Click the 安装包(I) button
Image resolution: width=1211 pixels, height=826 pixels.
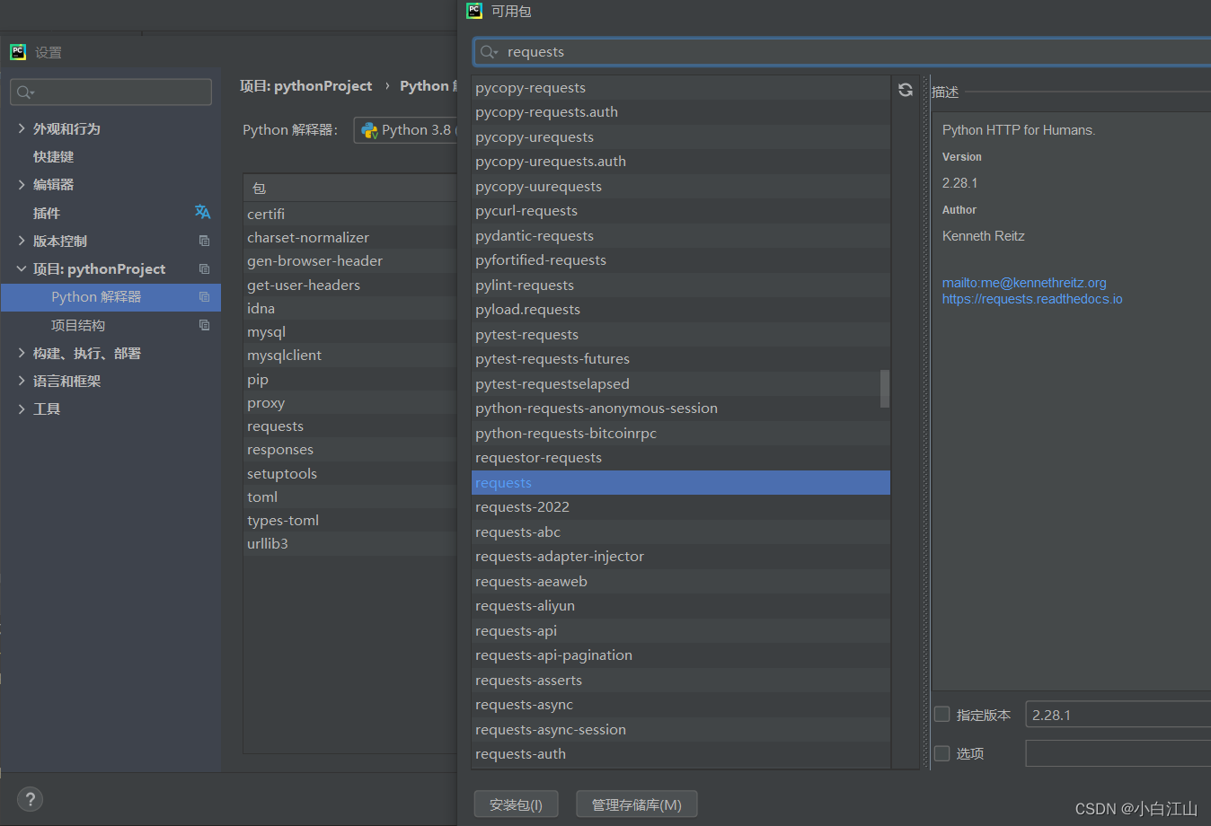coord(516,804)
